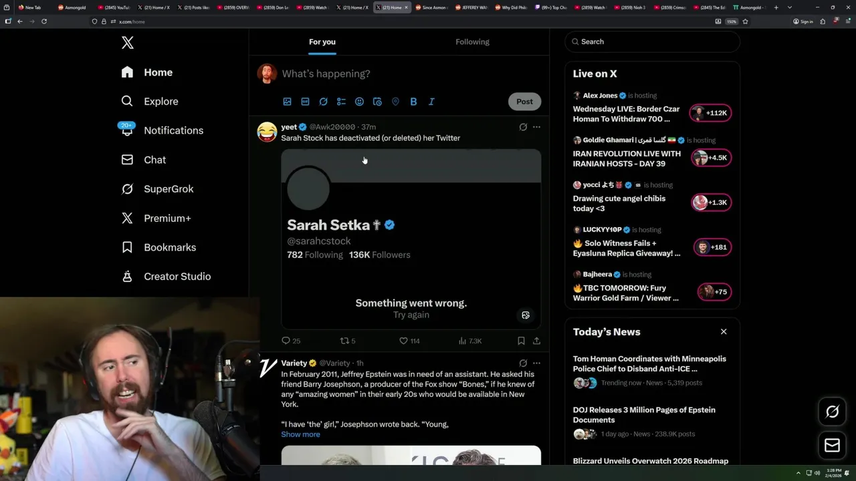Click the Post button
The height and width of the screenshot is (481, 856).
[524, 102]
